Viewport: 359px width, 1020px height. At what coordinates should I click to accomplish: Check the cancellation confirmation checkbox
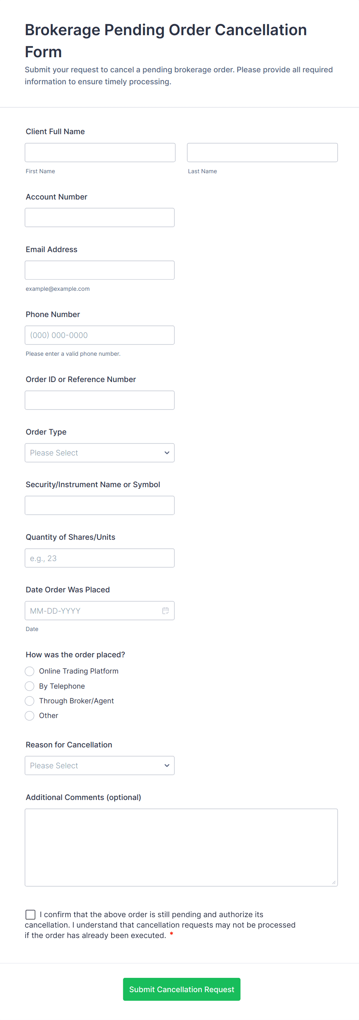(x=30, y=914)
